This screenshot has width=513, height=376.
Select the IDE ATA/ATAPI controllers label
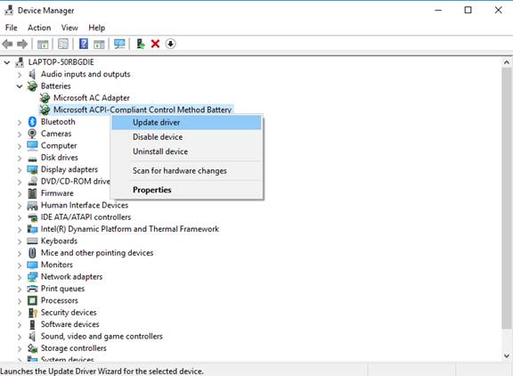point(85,217)
